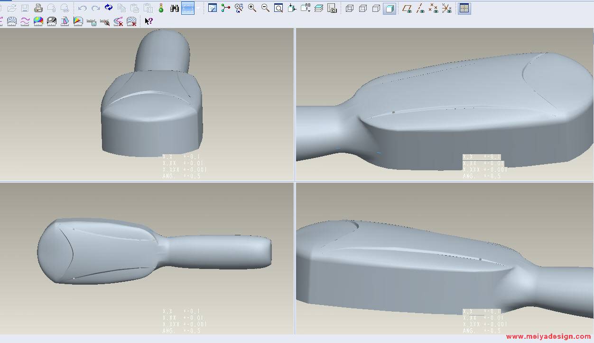Viewport: 594px width, 343px height.
Task: Toggle the highlighted crosshair grid button
Action: pos(464,8)
